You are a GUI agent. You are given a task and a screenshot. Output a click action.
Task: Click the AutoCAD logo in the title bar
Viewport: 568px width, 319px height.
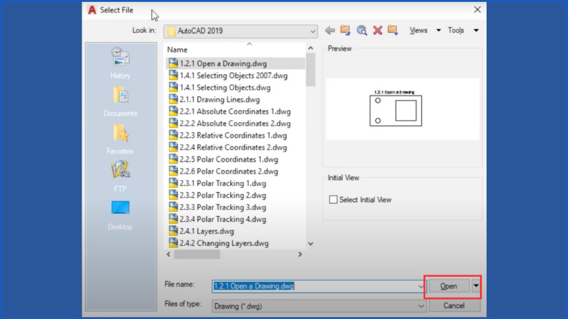tap(92, 10)
